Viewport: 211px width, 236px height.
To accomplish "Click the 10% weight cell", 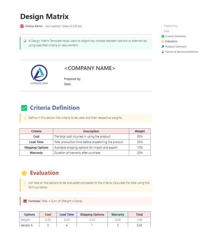I will point(140,147).
